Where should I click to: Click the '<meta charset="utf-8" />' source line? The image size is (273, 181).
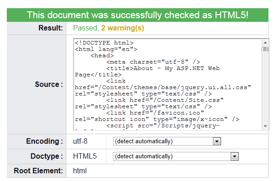click(x=153, y=62)
